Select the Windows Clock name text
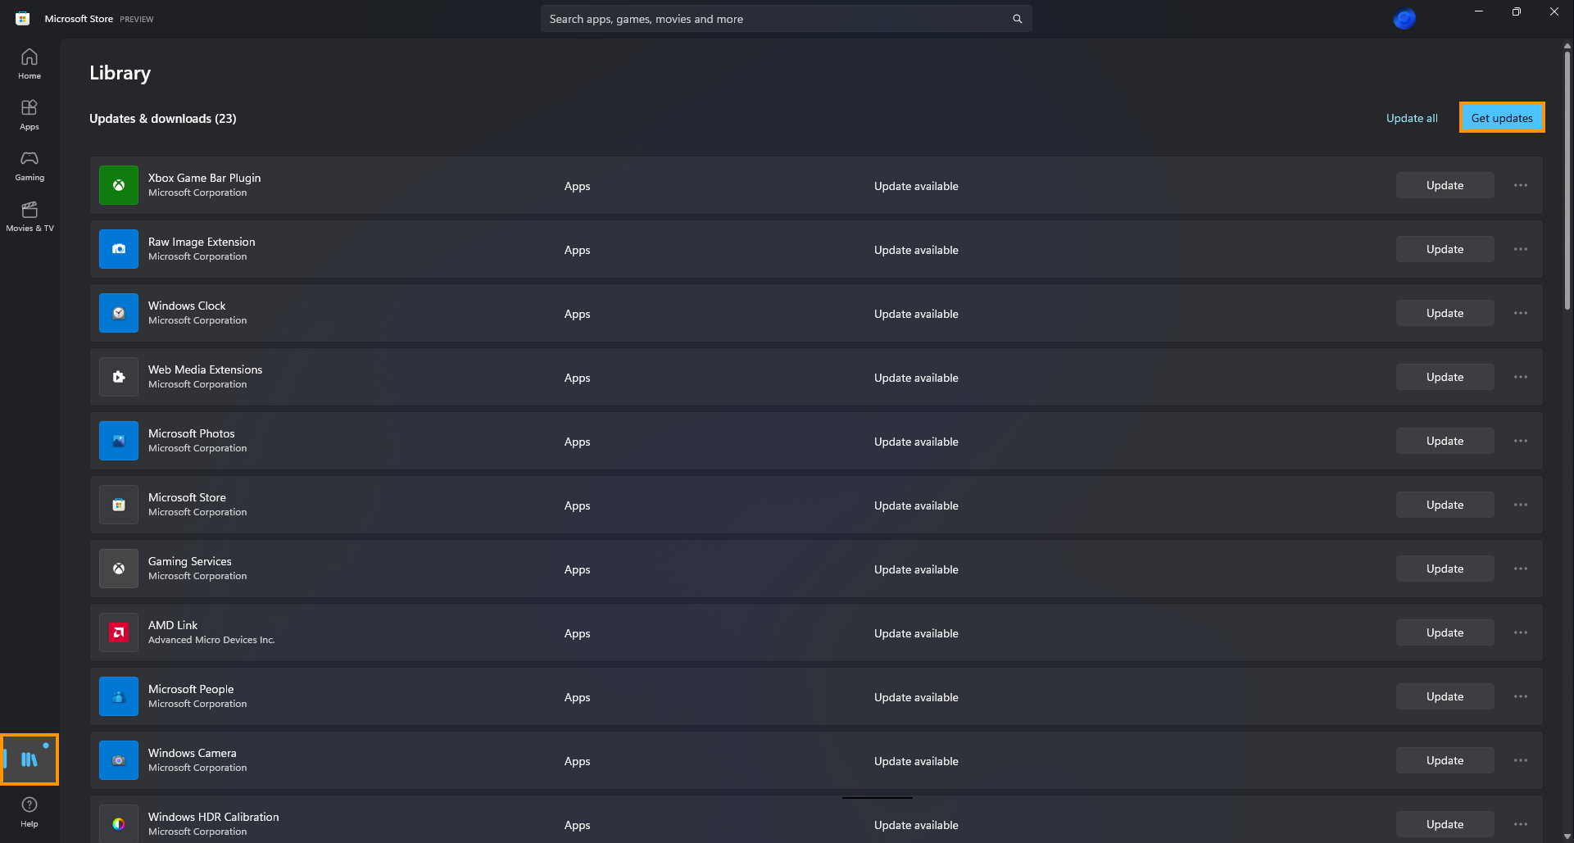 187,306
